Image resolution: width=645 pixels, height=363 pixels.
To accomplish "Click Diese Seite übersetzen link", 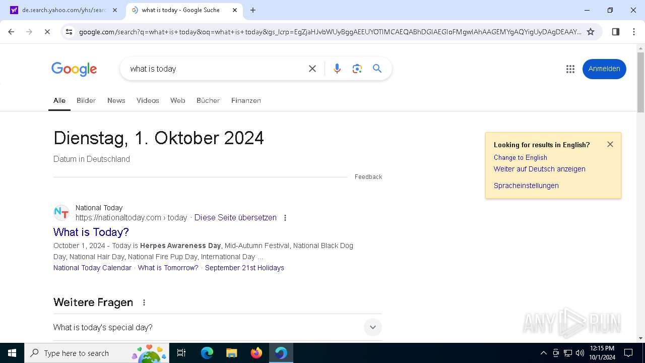I will [x=235, y=218].
